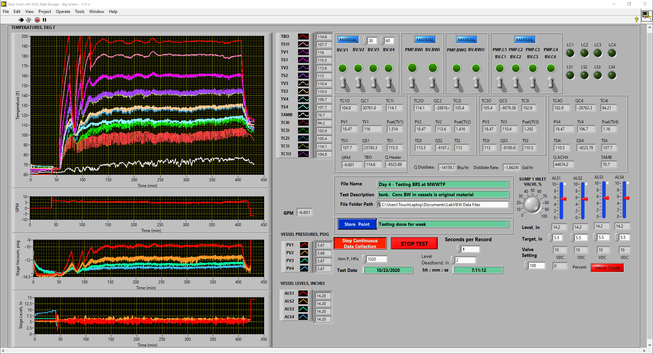Click the ALS1 red level slider handle

point(563,199)
